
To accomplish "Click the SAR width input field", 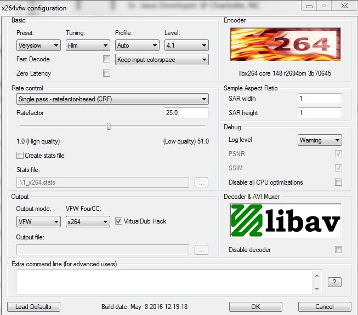I will (x=320, y=99).
